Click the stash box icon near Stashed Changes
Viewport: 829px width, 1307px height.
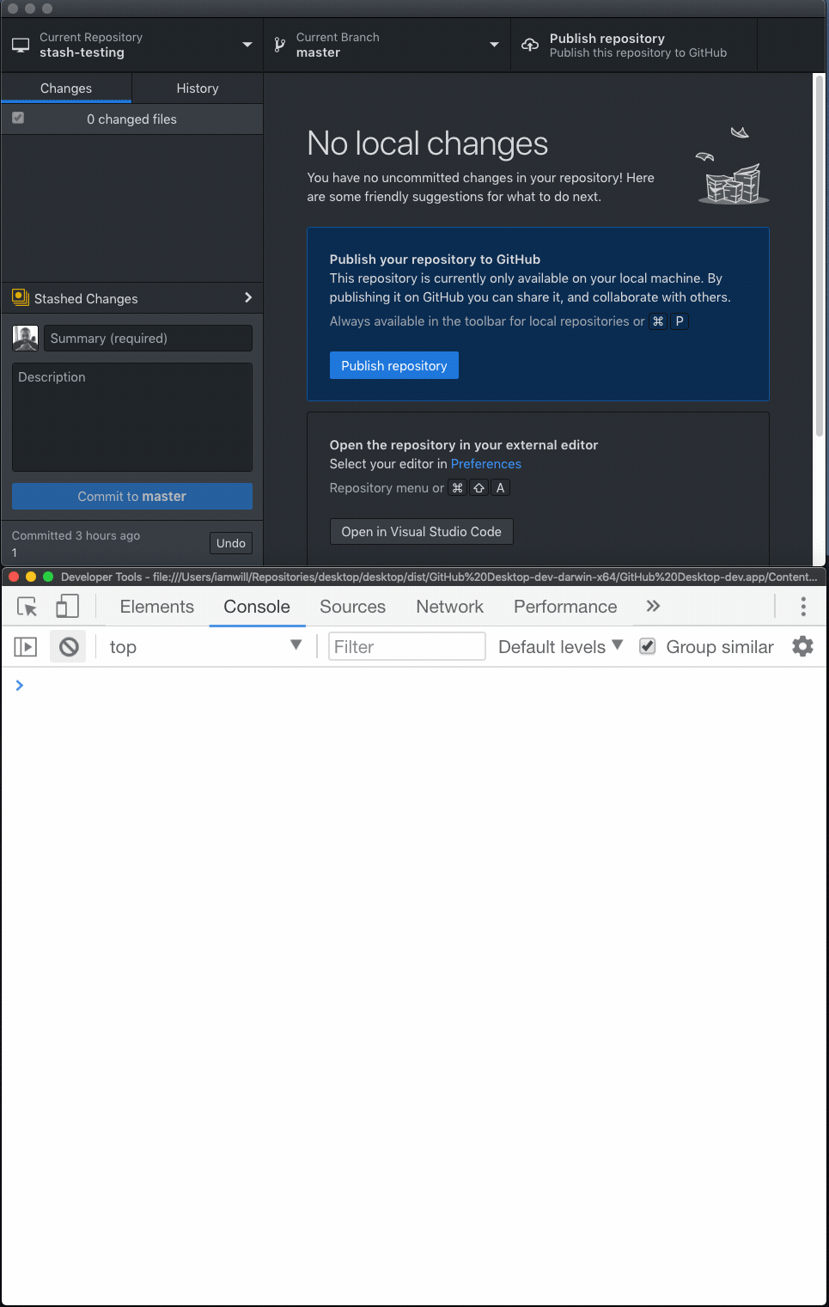(x=20, y=297)
